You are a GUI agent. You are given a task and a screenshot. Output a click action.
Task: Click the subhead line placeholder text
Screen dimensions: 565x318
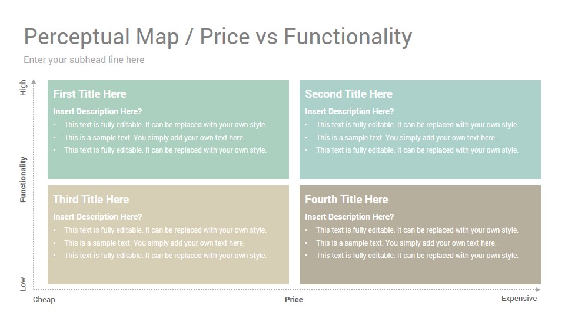pyautogui.click(x=84, y=60)
